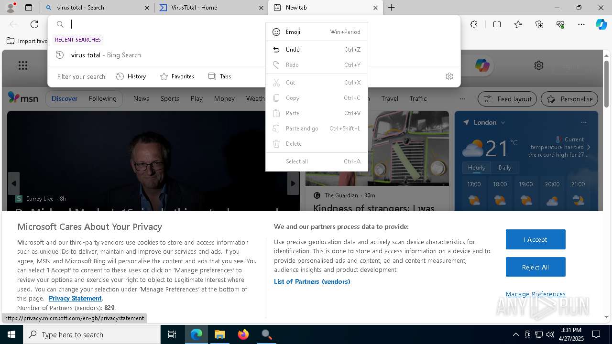
Task: Show hidden system tray icons
Action: pyautogui.click(x=515, y=334)
